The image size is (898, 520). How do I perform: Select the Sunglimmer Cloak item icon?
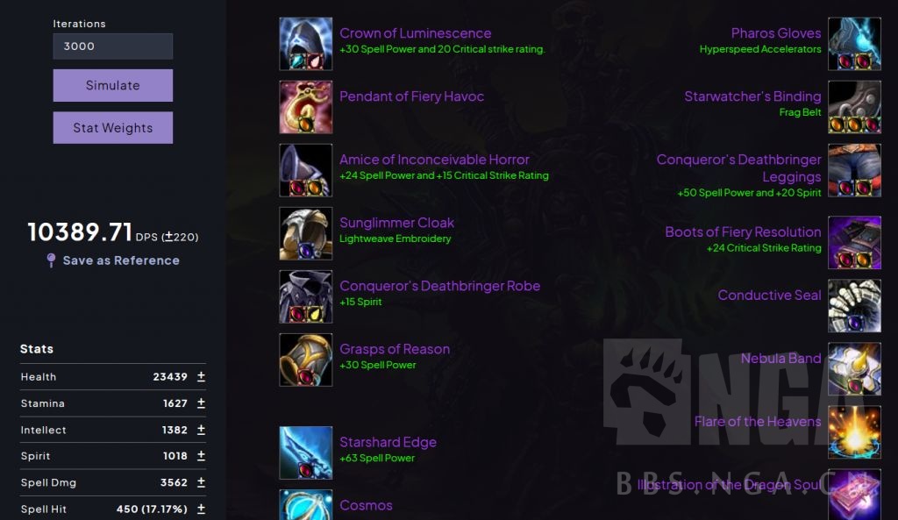click(306, 233)
